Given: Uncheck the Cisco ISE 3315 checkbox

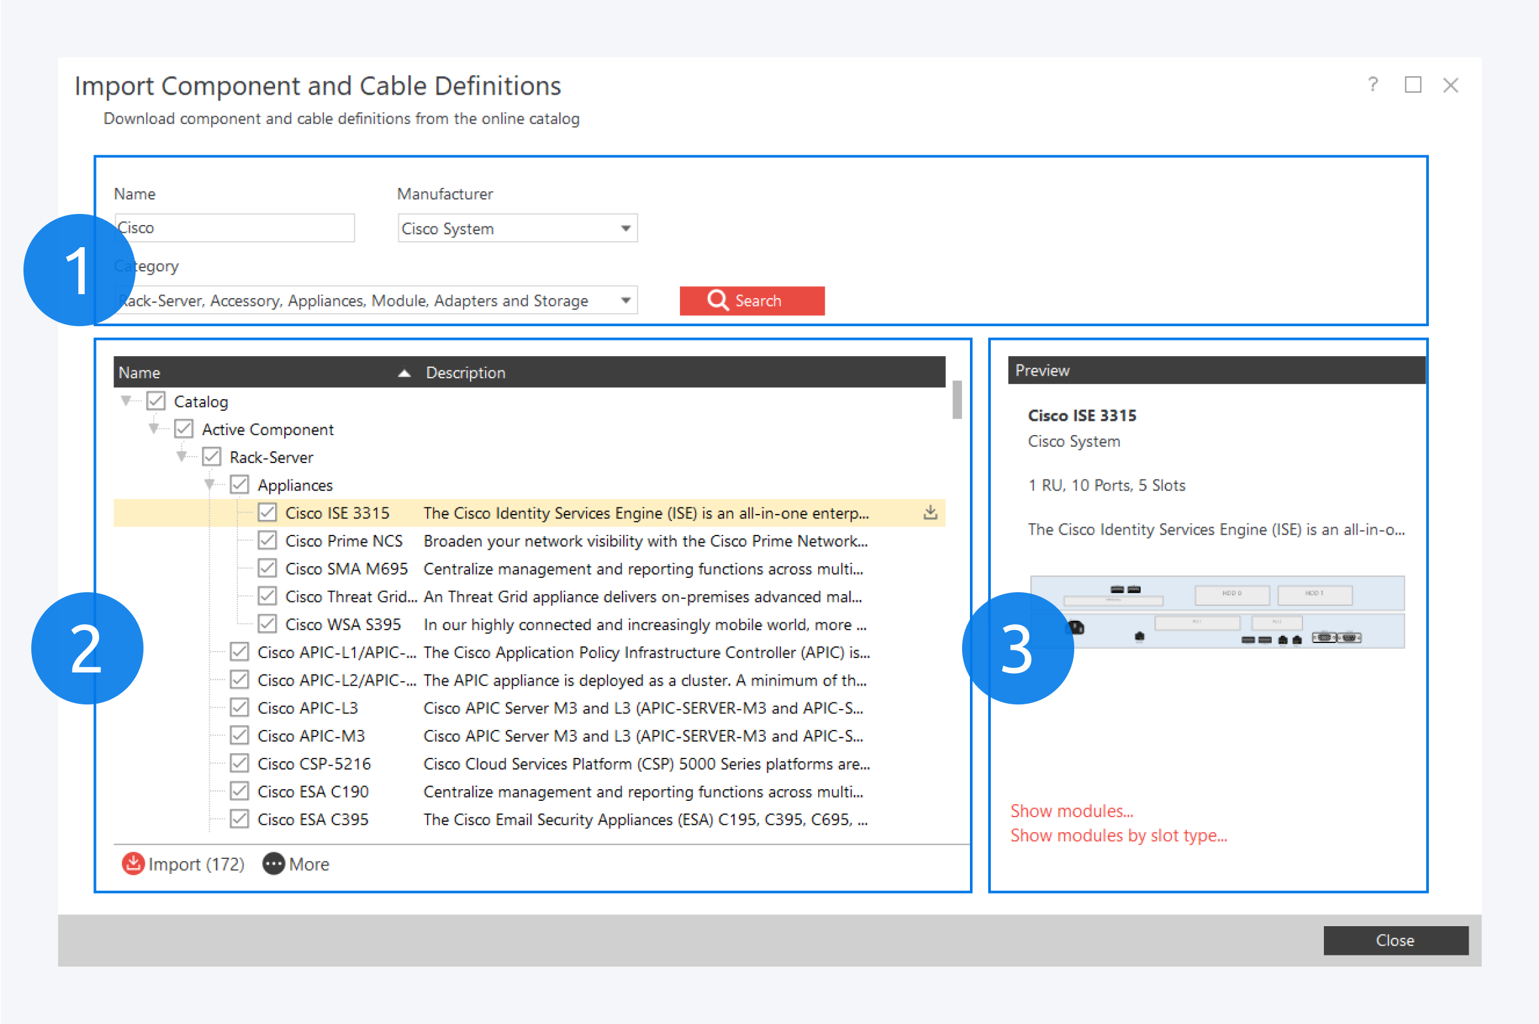Looking at the screenshot, I should pos(267,512).
